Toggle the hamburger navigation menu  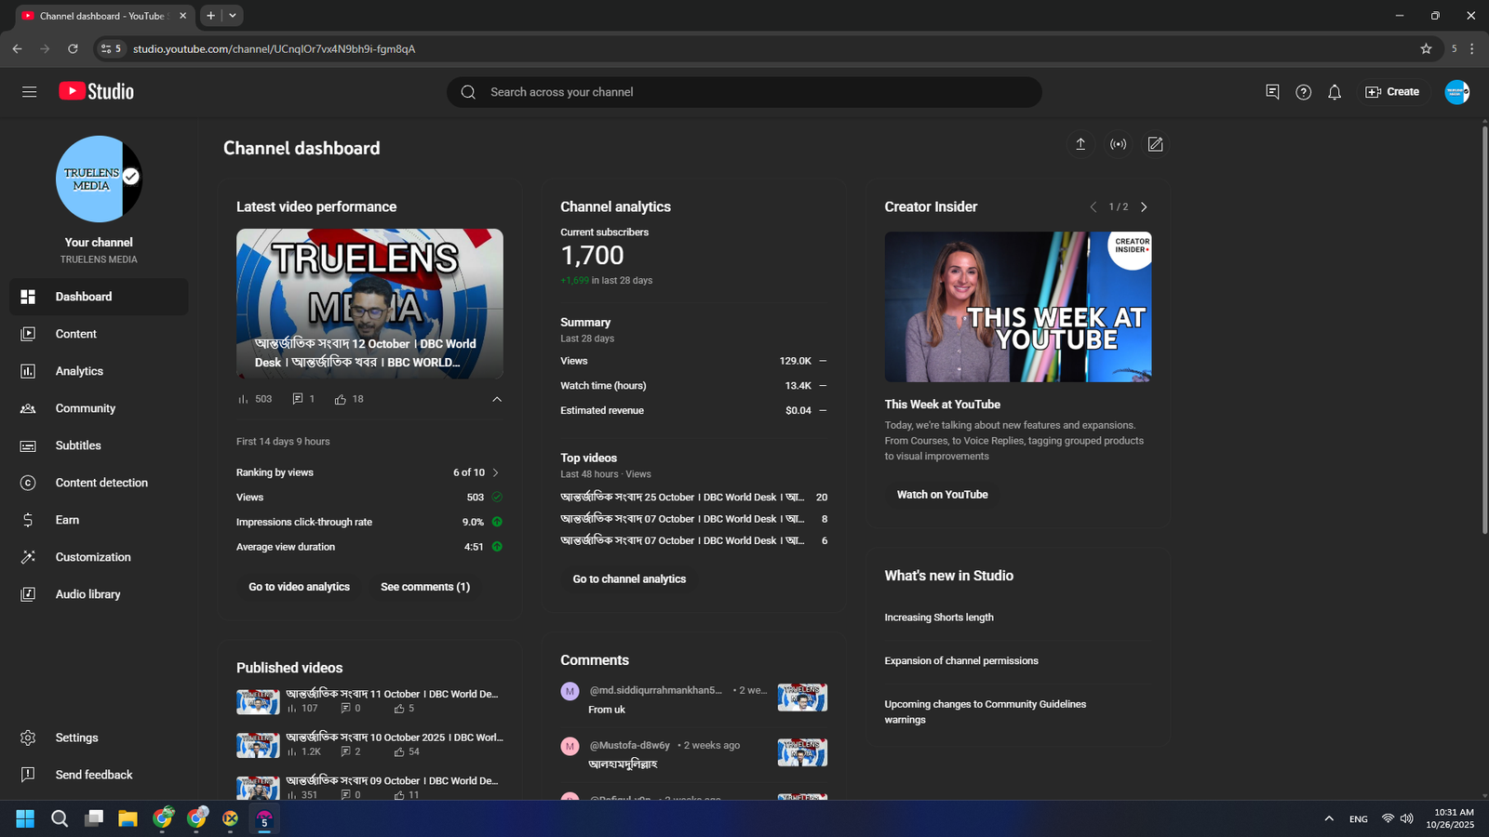pos(30,92)
